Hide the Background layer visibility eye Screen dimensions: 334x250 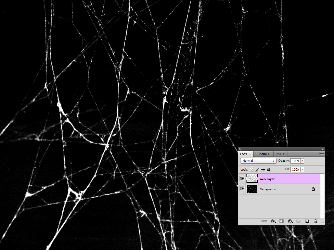click(x=242, y=188)
